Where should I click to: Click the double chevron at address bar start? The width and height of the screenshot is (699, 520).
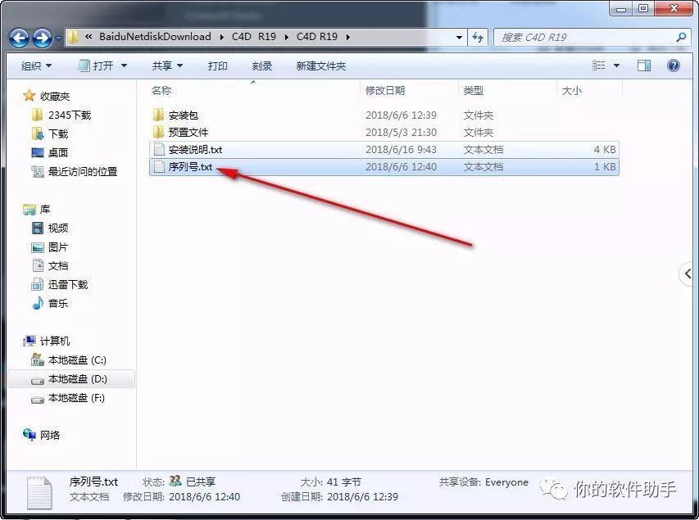[x=89, y=37]
